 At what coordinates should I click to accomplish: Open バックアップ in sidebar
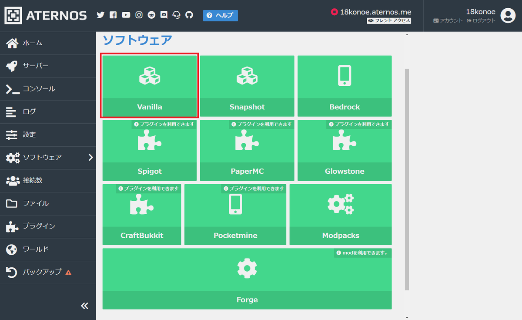pos(48,273)
